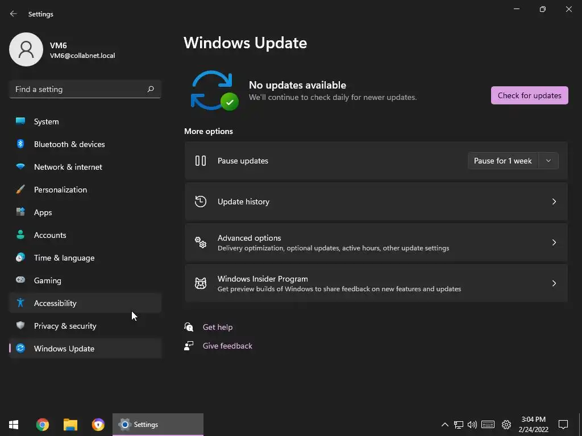Click the Personalization paintbrush icon
The height and width of the screenshot is (436, 582).
tap(20, 190)
